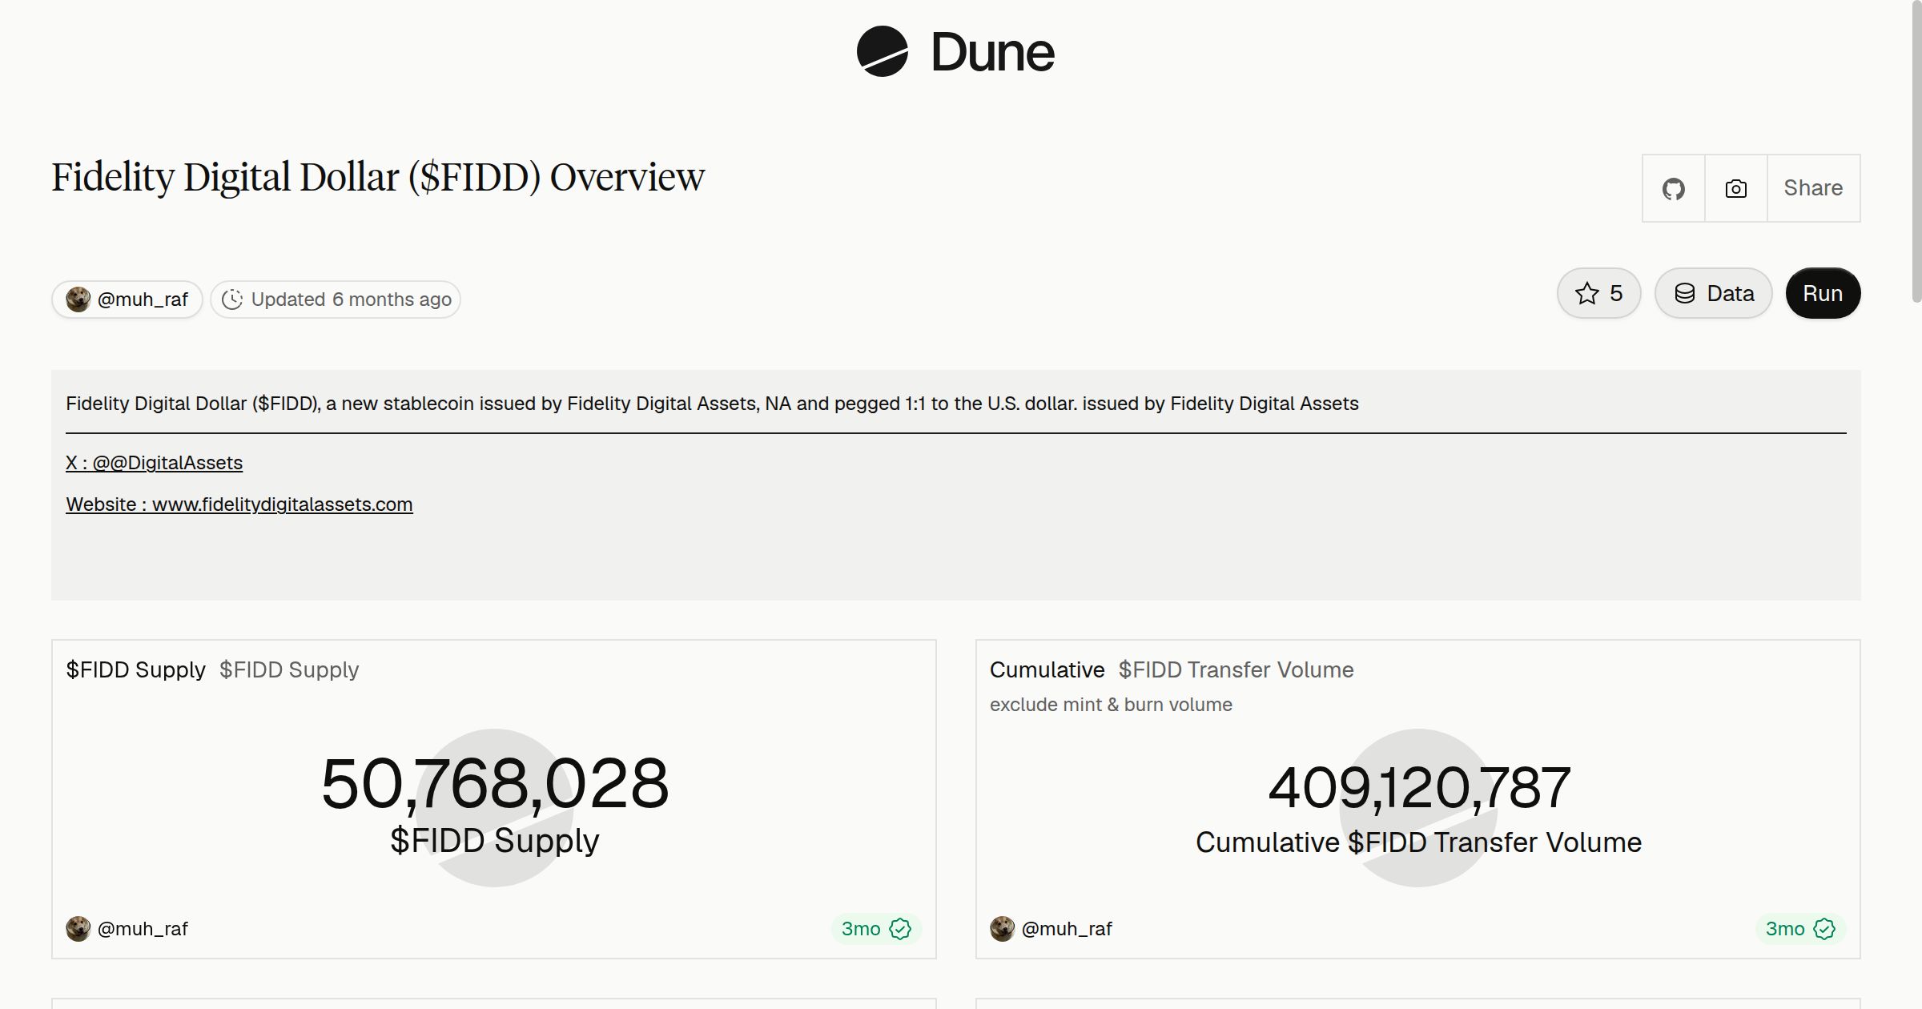
Task: Click the 409,120,787 transfer volume value
Action: [1419, 787]
